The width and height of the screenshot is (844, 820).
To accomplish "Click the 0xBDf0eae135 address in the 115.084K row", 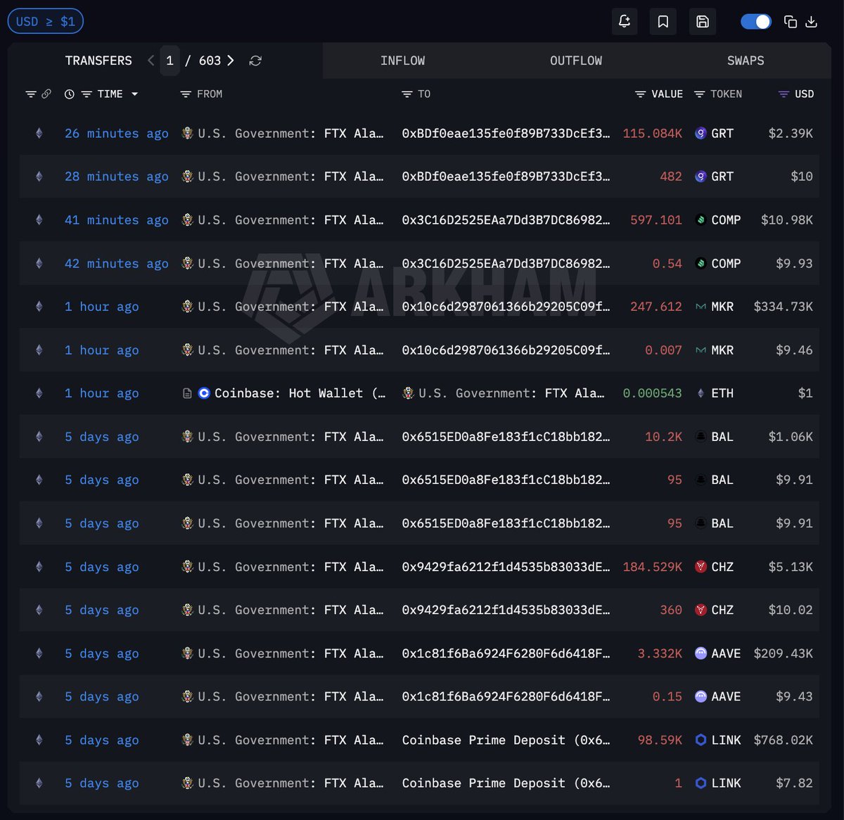I will pos(506,133).
